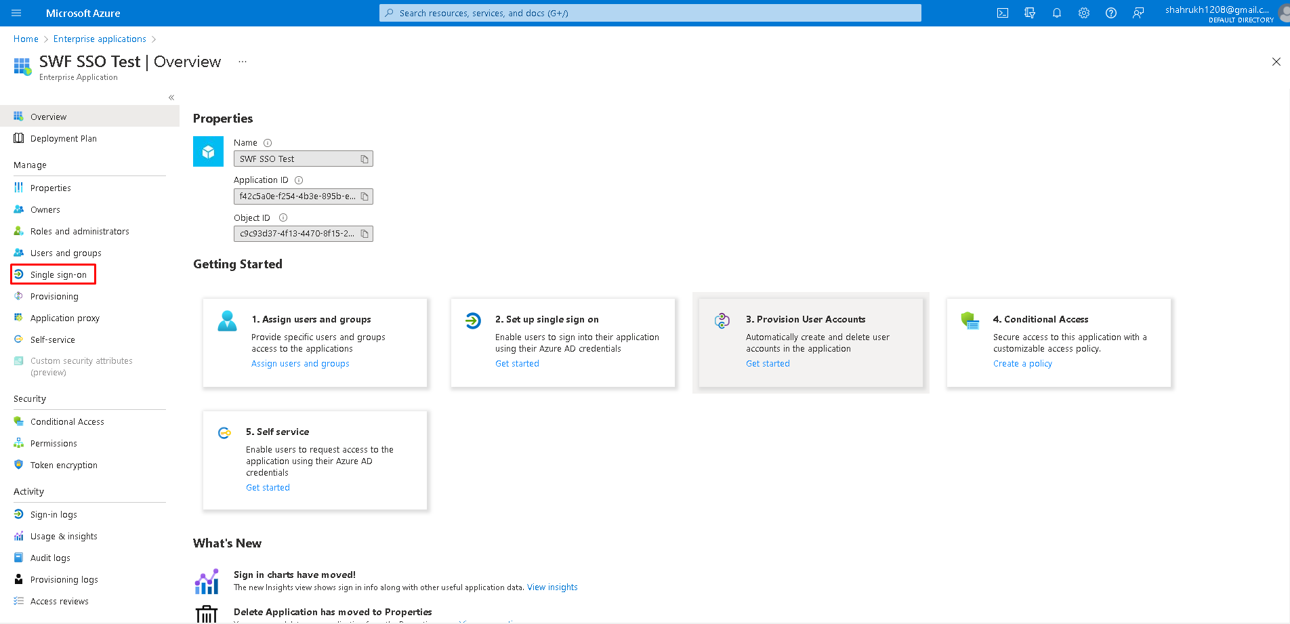Click Get started under Self service

click(x=268, y=488)
